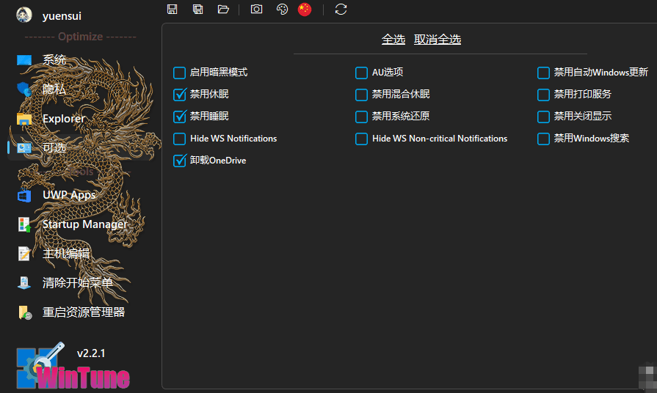Click the save-all double floppy icon

tap(197, 10)
